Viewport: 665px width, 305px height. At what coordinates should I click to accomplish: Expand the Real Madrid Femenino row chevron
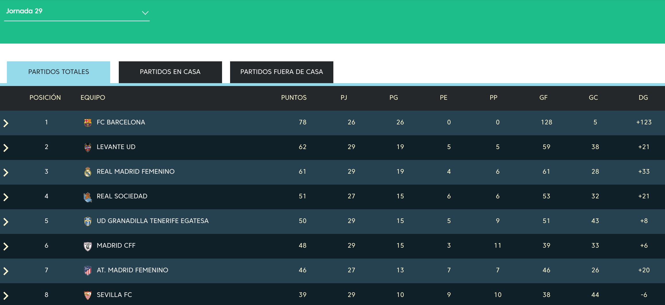pyautogui.click(x=6, y=173)
